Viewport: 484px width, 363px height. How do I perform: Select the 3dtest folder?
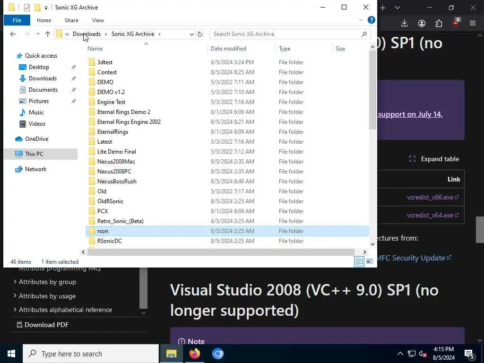[x=105, y=62]
